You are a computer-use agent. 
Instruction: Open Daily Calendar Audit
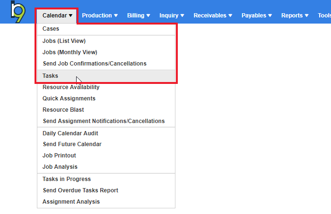click(70, 133)
